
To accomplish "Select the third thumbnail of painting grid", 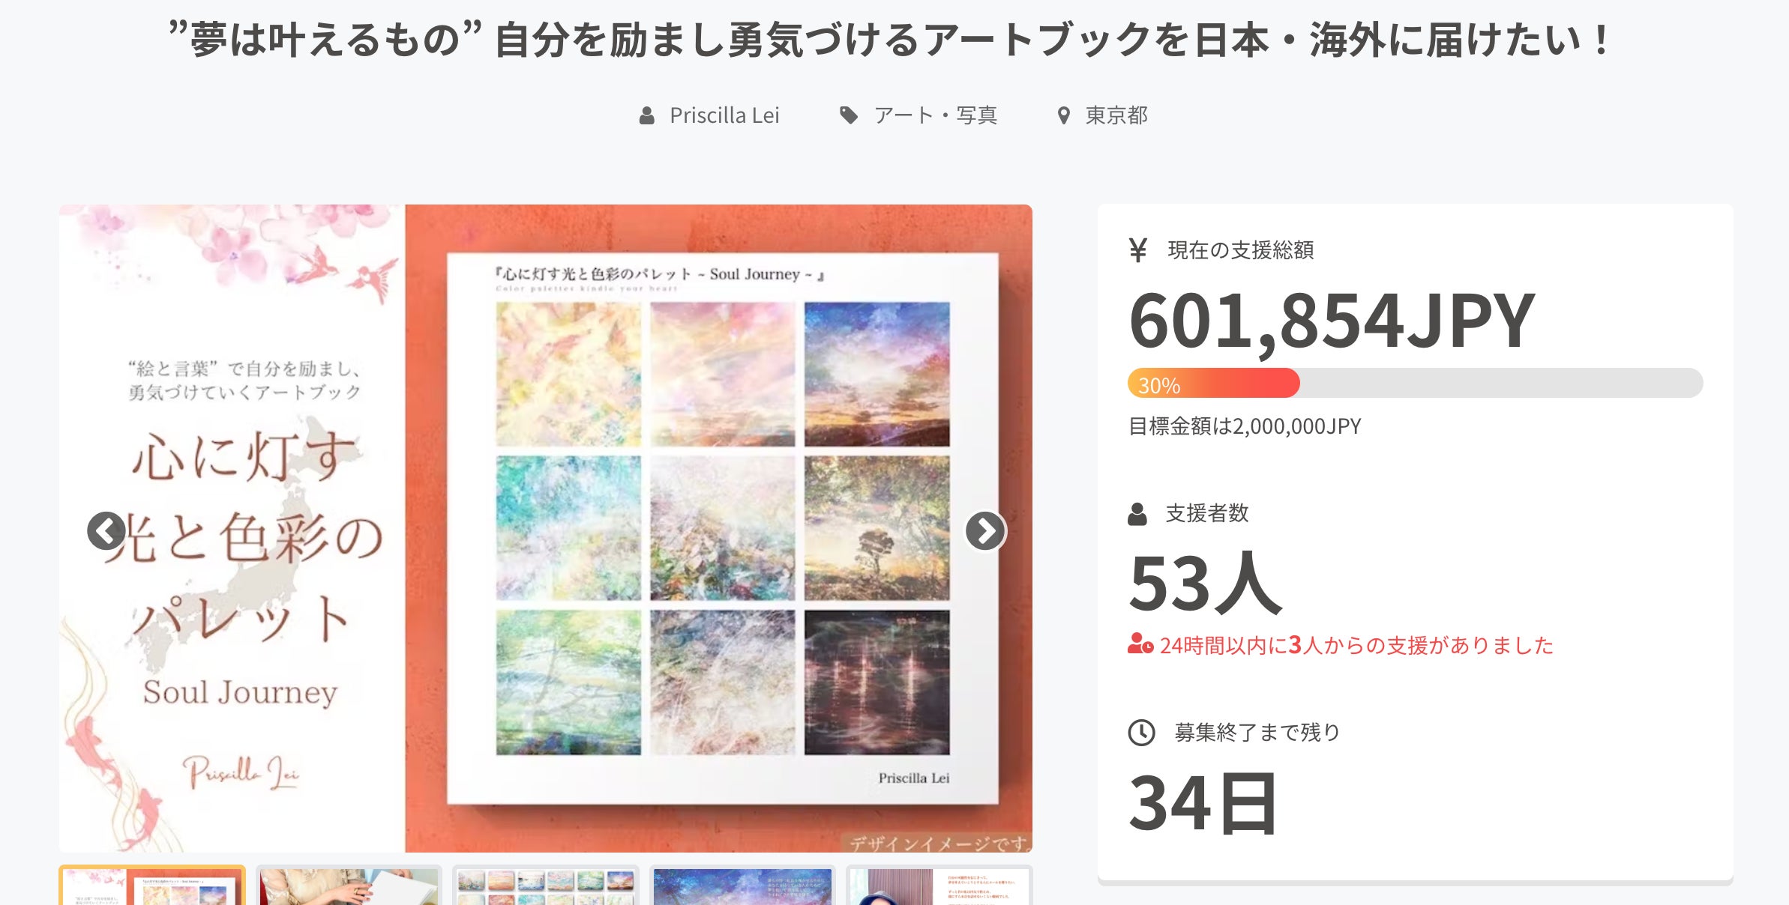I will click(x=546, y=885).
